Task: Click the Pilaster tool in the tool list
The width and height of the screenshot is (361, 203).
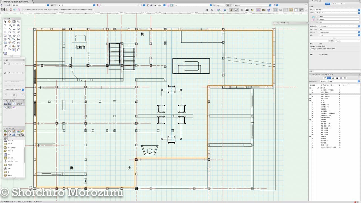Action: 11,158
